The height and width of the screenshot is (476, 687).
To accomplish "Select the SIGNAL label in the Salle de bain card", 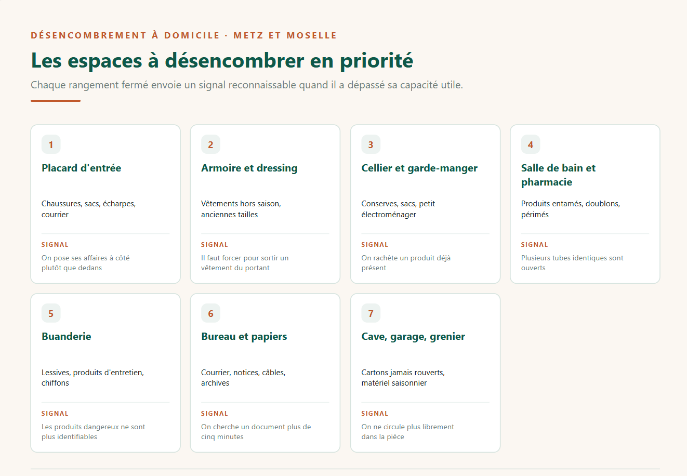I will click(x=535, y=245).
